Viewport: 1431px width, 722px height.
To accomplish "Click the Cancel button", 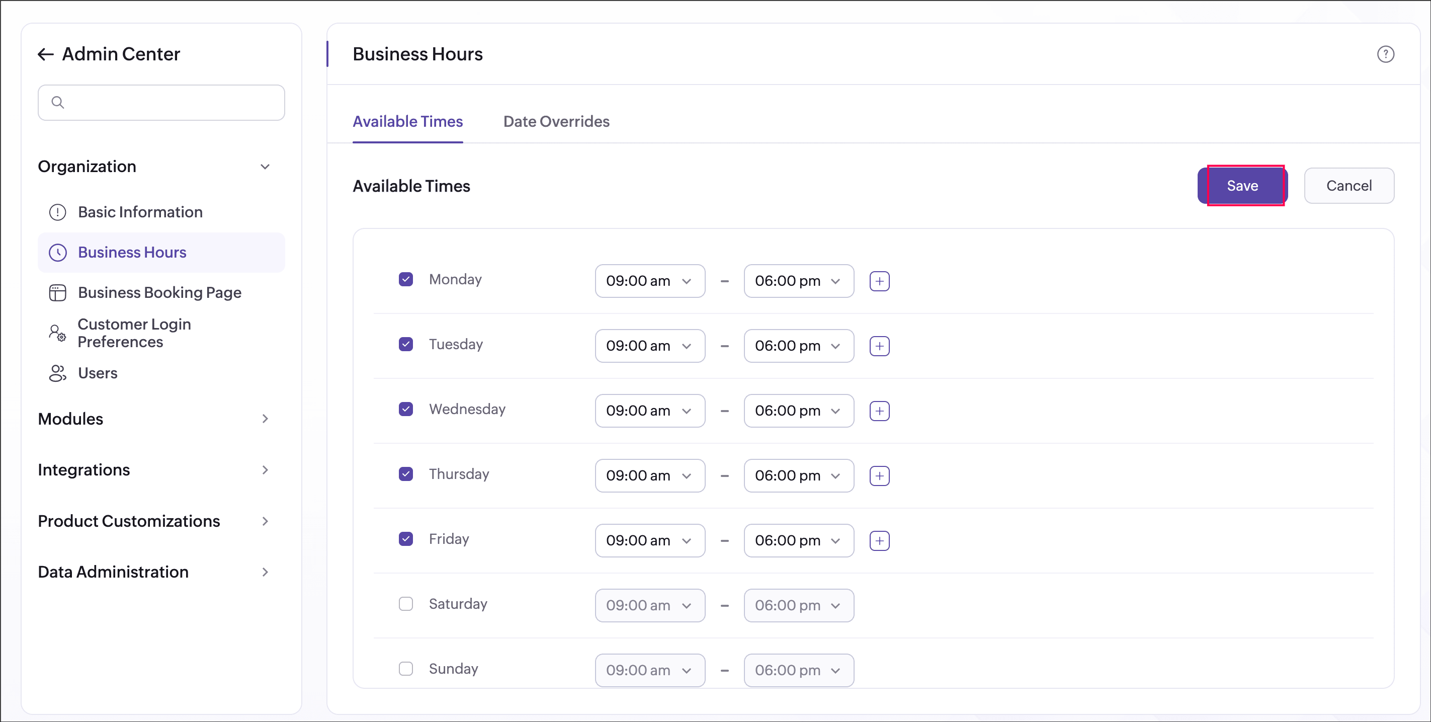I will tap(1348, 186).
